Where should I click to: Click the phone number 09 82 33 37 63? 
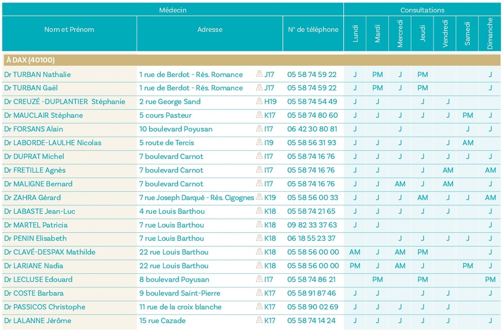coord(312,225)
